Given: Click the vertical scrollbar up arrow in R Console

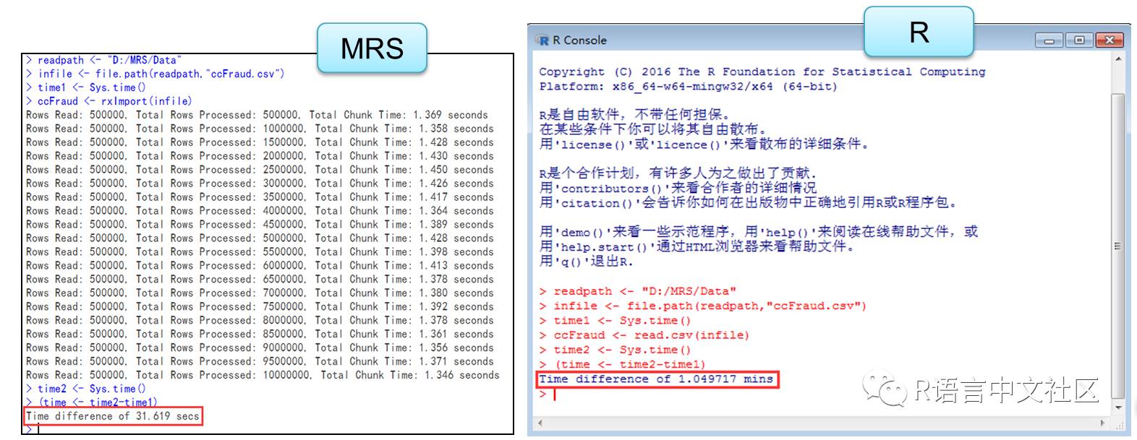Looking at the screenshot, I should pos(1118,59).
